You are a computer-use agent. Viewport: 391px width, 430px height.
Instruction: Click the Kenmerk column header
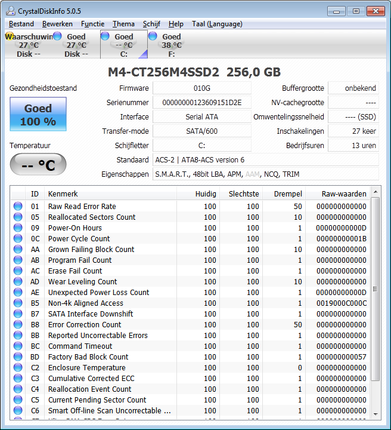pyautogui.click(x=63, y=193)
